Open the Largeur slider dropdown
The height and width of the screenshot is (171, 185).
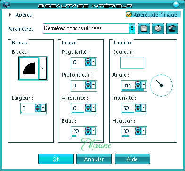point(43,108)
